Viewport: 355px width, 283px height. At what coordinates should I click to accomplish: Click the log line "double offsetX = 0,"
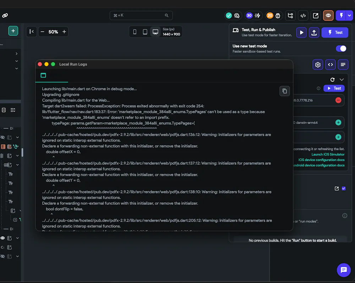click(63, 152)
